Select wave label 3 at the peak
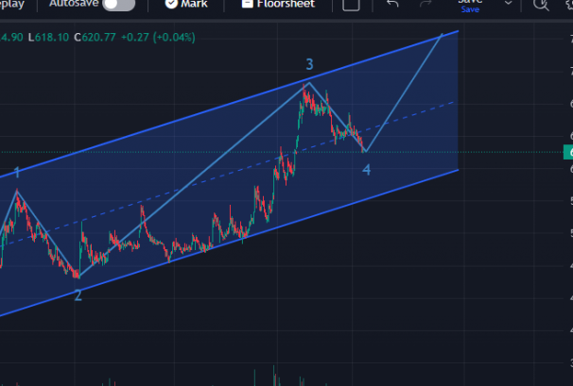The width and height of the screenshot is (573, 386). 309,64
